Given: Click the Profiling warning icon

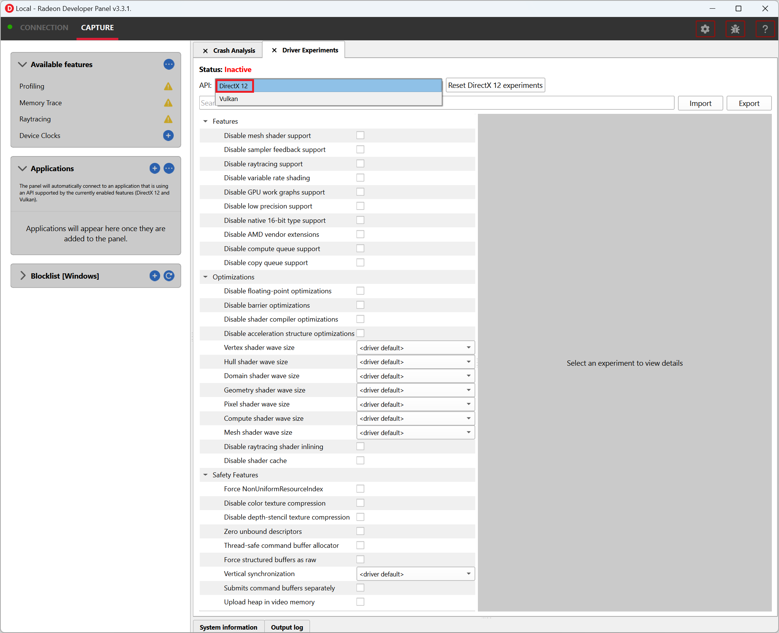Looking at the screenshot, I should tap(168, 86).
